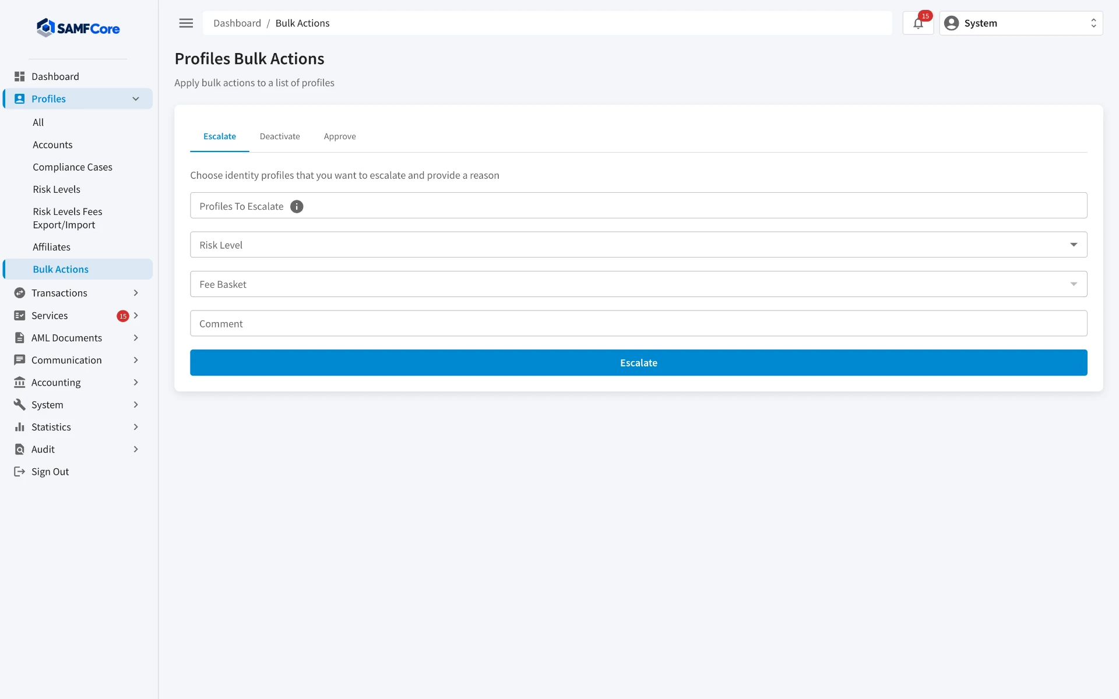Switch to the Escalate tab
The height and width of the screenshot is (699, 1119).
coord(220,136)
